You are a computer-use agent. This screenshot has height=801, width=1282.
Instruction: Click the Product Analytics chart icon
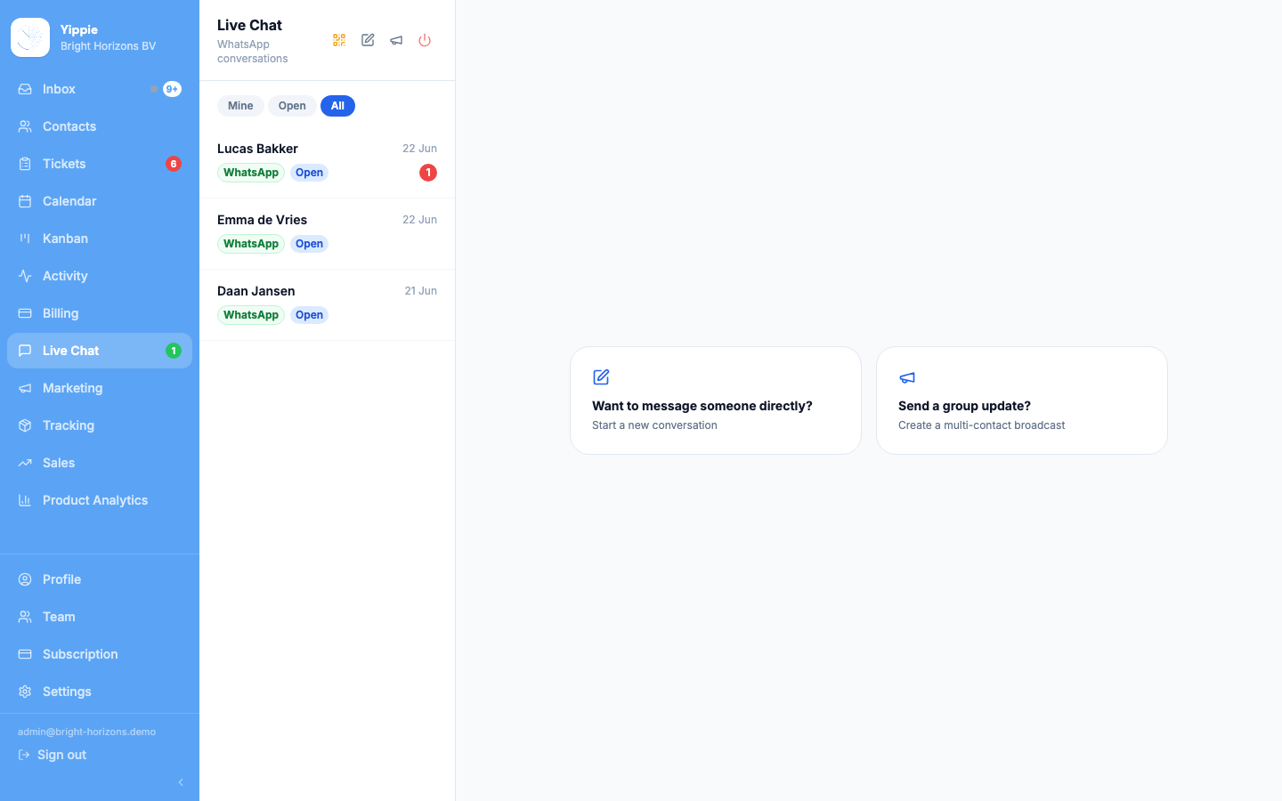pos(25,500)
